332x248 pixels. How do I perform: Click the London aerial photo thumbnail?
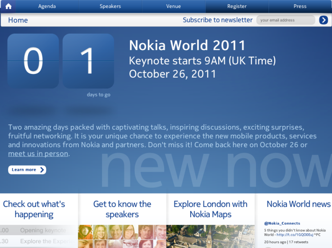[x=210, y=236]
